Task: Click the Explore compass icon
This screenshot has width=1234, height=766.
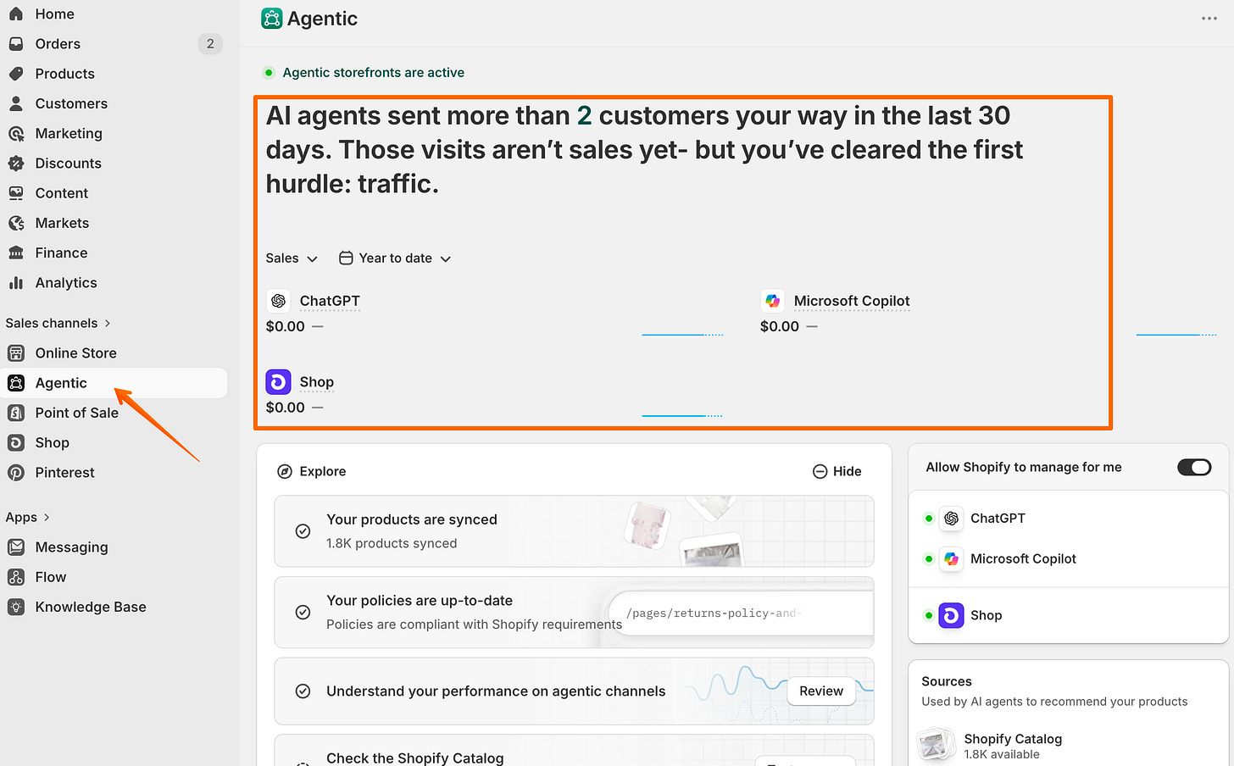Action: [285, 471]
